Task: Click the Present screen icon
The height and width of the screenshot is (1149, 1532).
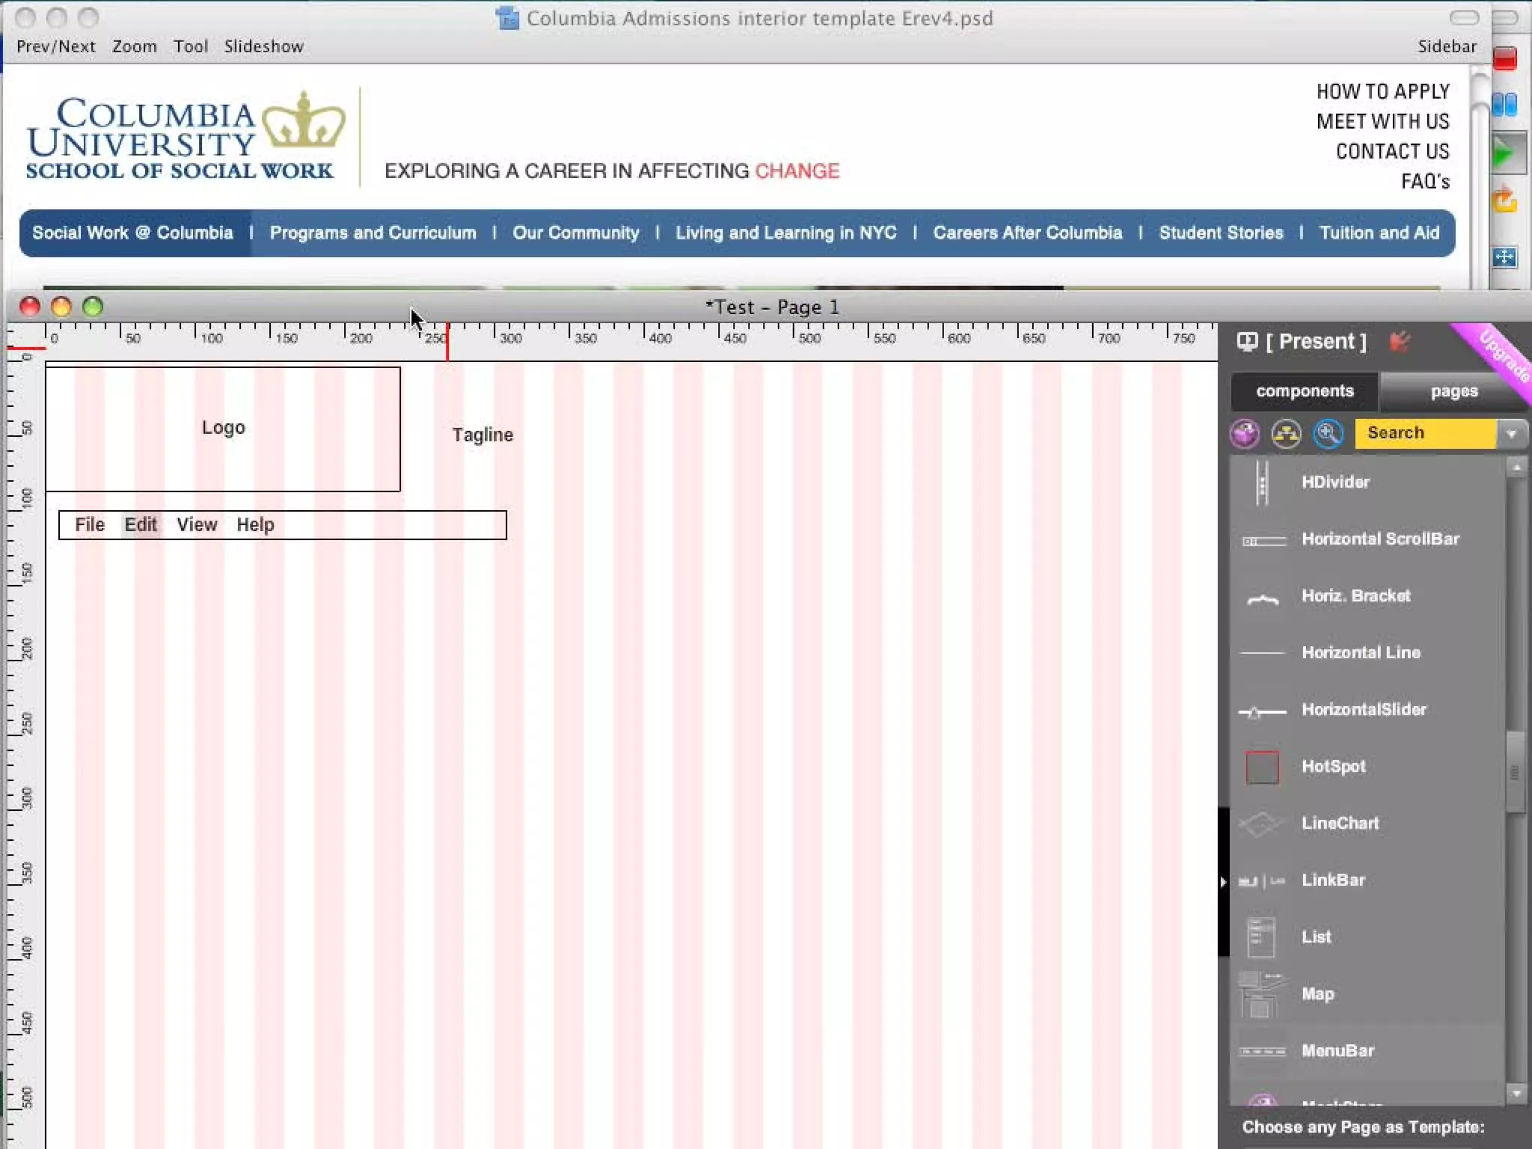Action: click(1247, 342)
